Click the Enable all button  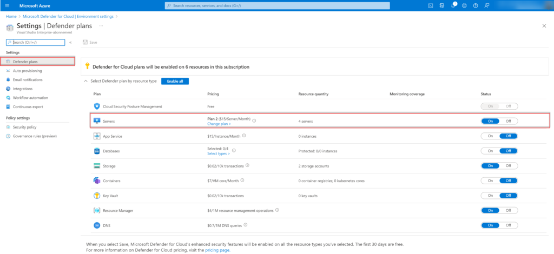[x=175, y=81]
